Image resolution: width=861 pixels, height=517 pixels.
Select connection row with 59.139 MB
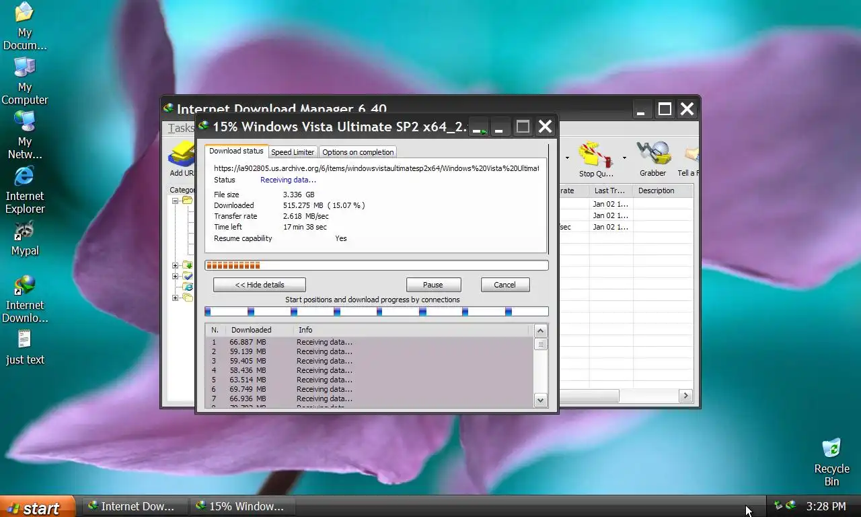click(x=369, y=351)
